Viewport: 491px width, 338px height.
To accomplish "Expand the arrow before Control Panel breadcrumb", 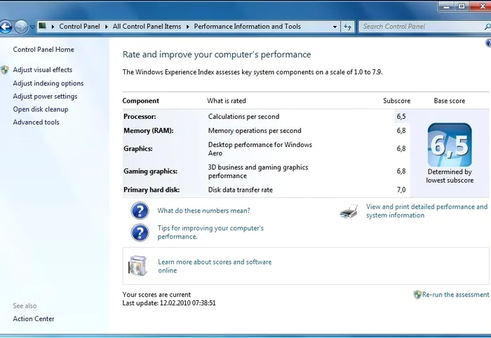I will [53, 27].
